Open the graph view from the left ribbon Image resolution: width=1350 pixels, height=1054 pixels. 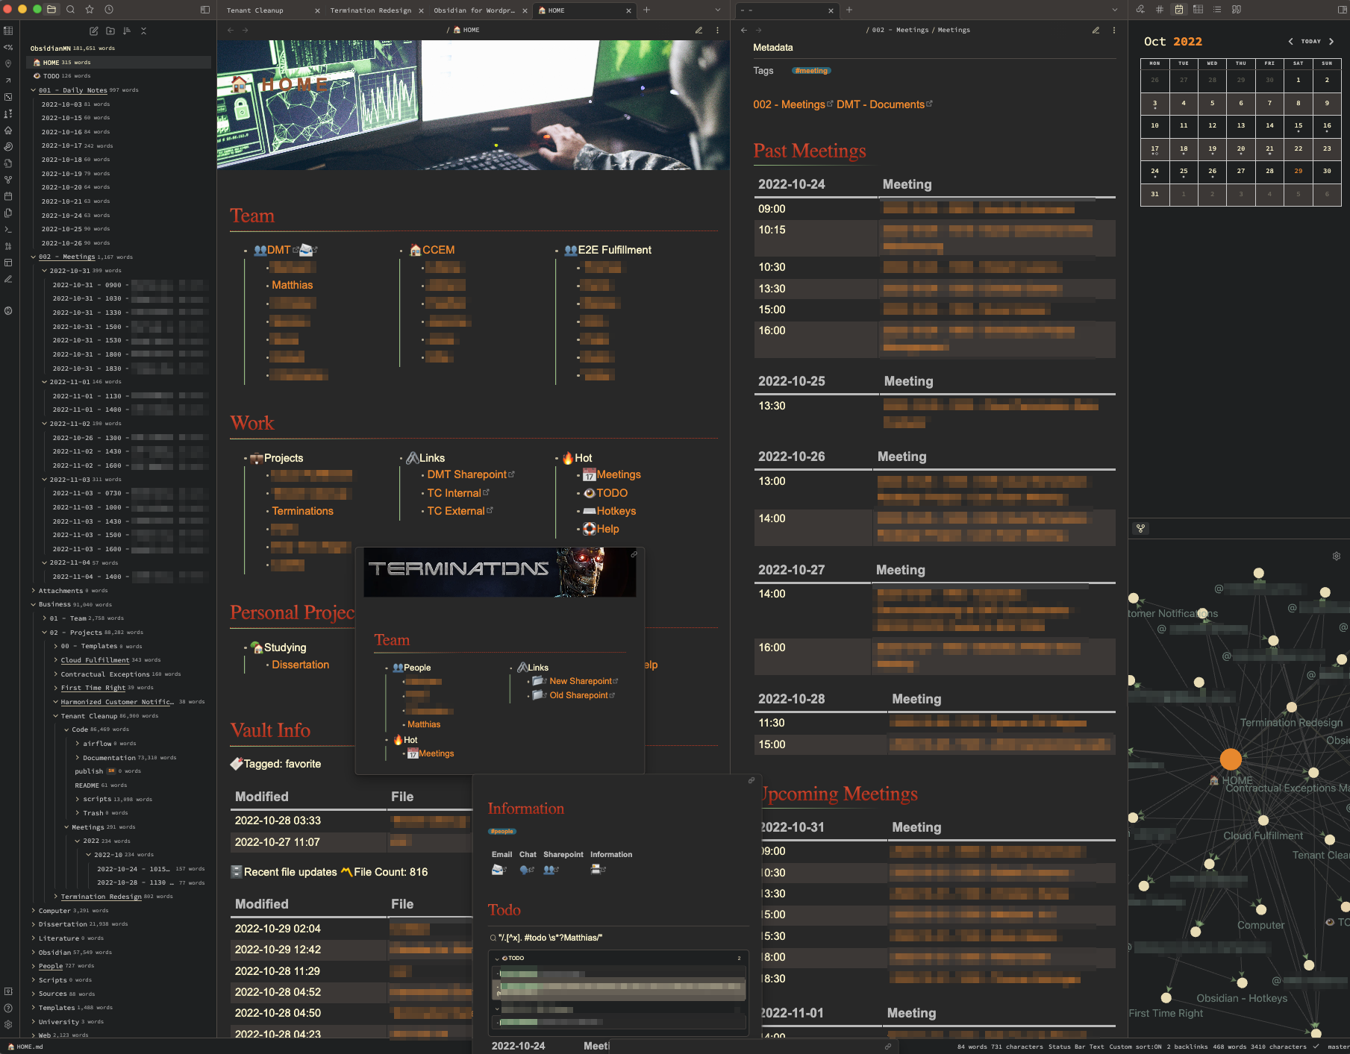(x=8, y=179)
